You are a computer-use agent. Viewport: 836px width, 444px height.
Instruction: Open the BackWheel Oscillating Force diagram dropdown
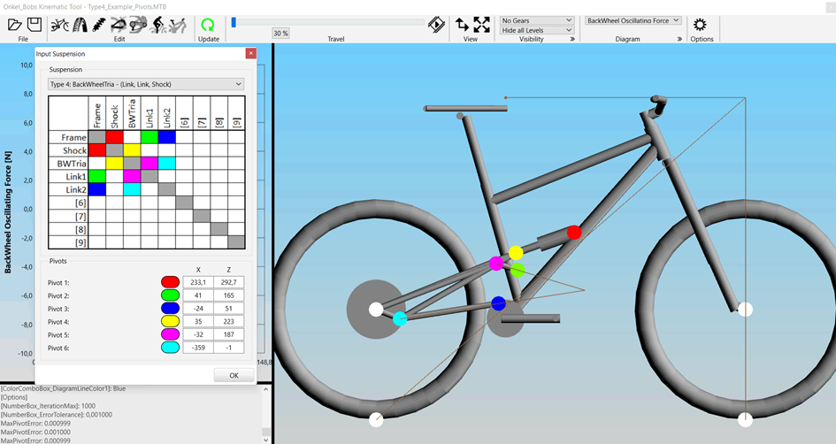pyautogui.click(x=633, y=20)
